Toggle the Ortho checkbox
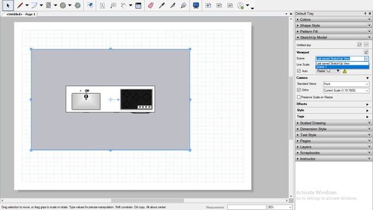Screen dimensions: 373x210 299,90
